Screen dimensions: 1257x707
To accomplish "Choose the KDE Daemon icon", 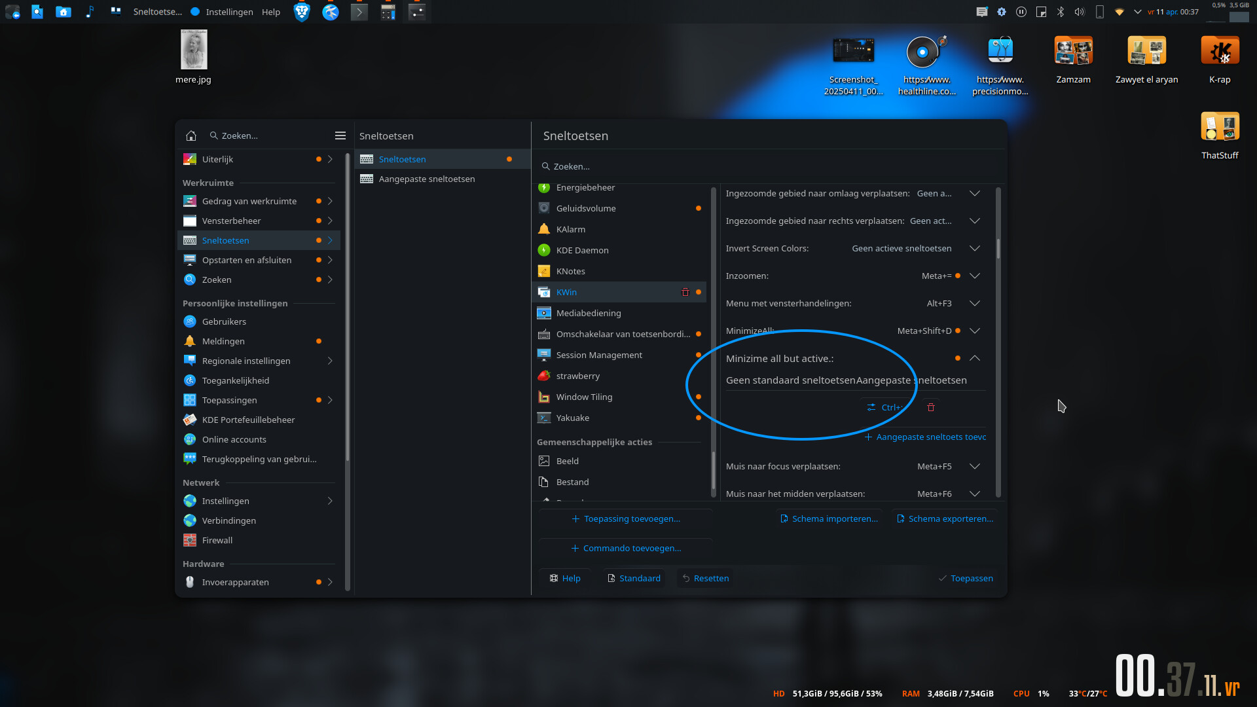I will click(x=544, y=250).
